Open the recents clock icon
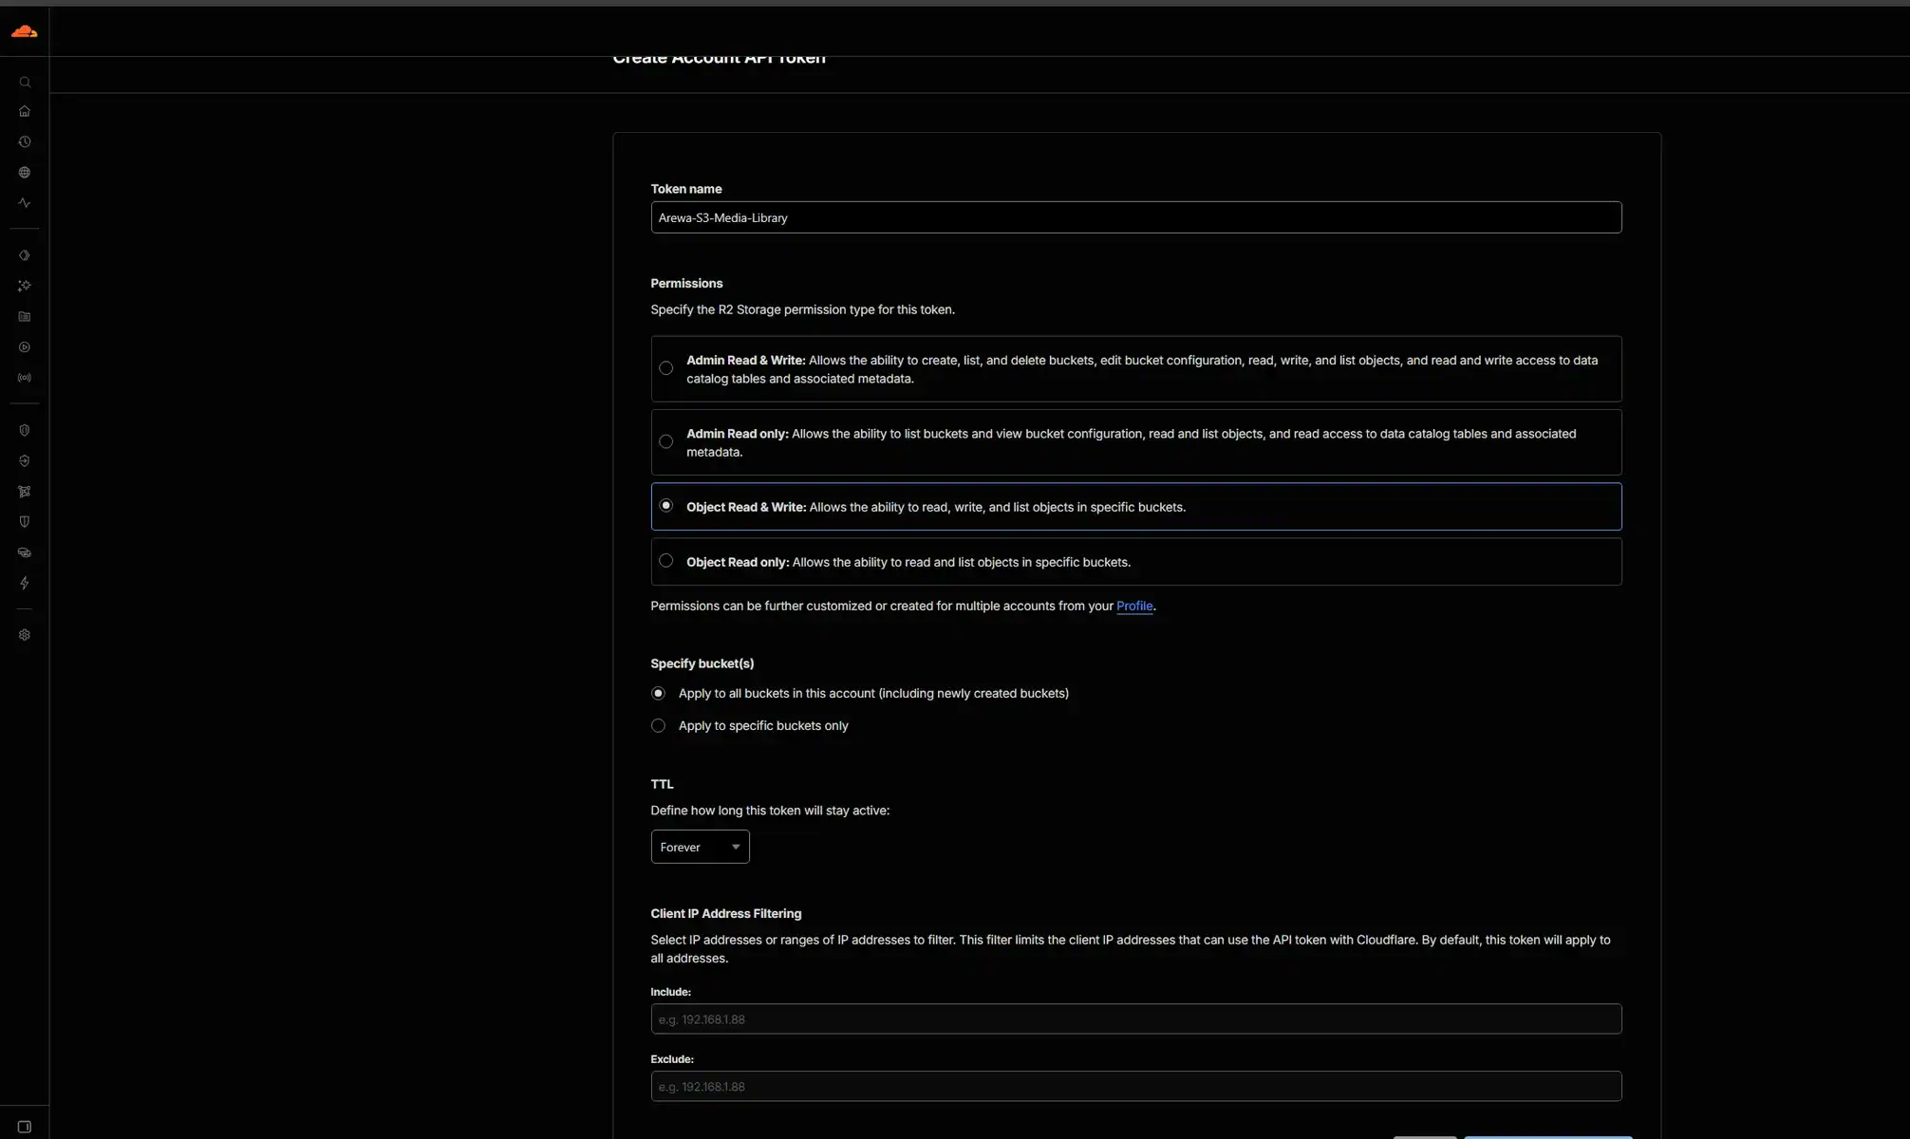 (x=25, y=141)
